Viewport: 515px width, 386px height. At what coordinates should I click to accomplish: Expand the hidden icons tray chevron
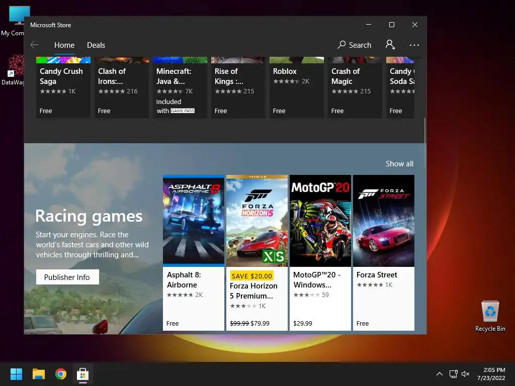point(440,374)
